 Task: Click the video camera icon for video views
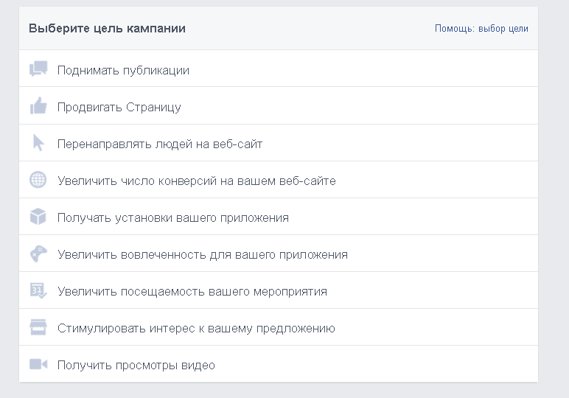(38, 364)
